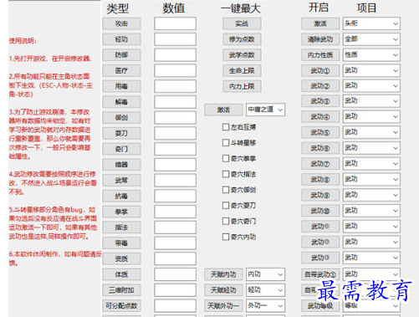Click the 天赋外功一 button

(223, 306)
